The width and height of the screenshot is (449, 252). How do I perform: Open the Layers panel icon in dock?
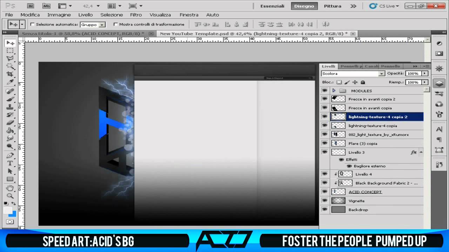pyautogui.click(x=439, y=83)
